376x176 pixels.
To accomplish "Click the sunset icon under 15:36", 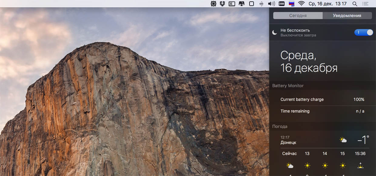I will 360,165.
